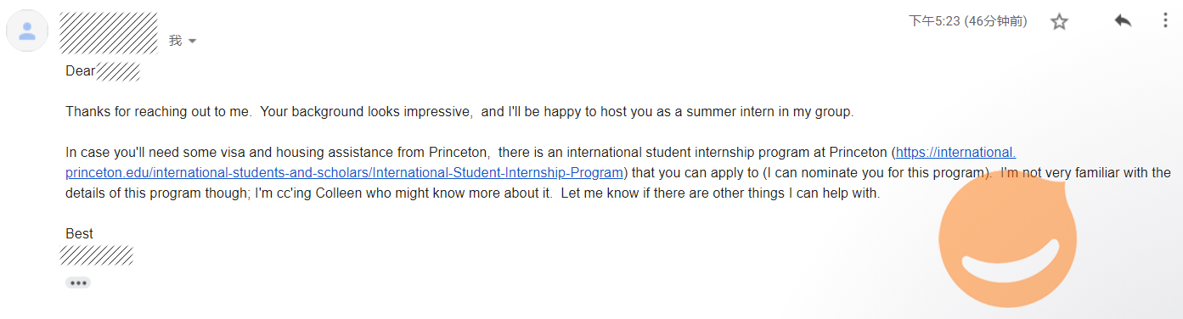Image resolution: width=1183 pixels, height=319 pixels.
Task: Open the International-Student-Internship-Program link line
Action: 345,173
